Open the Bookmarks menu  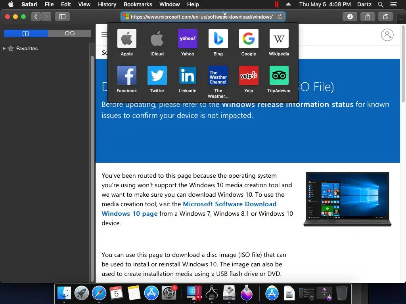[138, 4]
